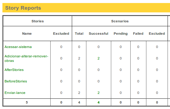
Task: Click green Successful count for Enviar-lance
Action: tap(98, 93)
